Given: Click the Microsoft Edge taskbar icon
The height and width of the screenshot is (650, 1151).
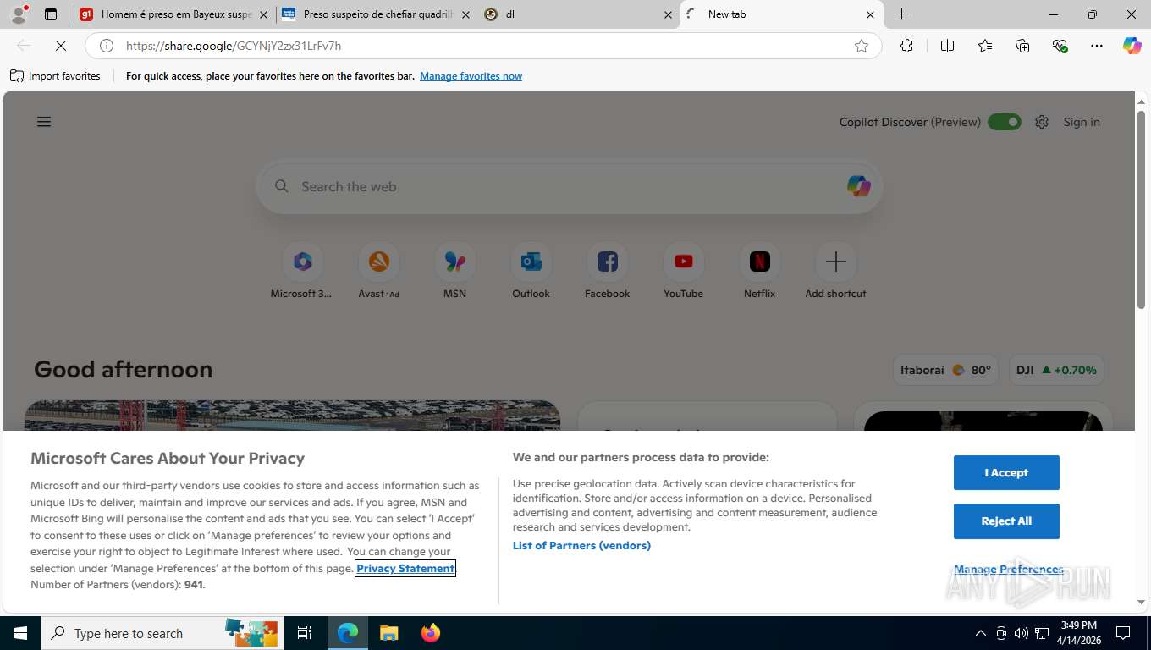Looking at the screenshot, I should 348,633.
